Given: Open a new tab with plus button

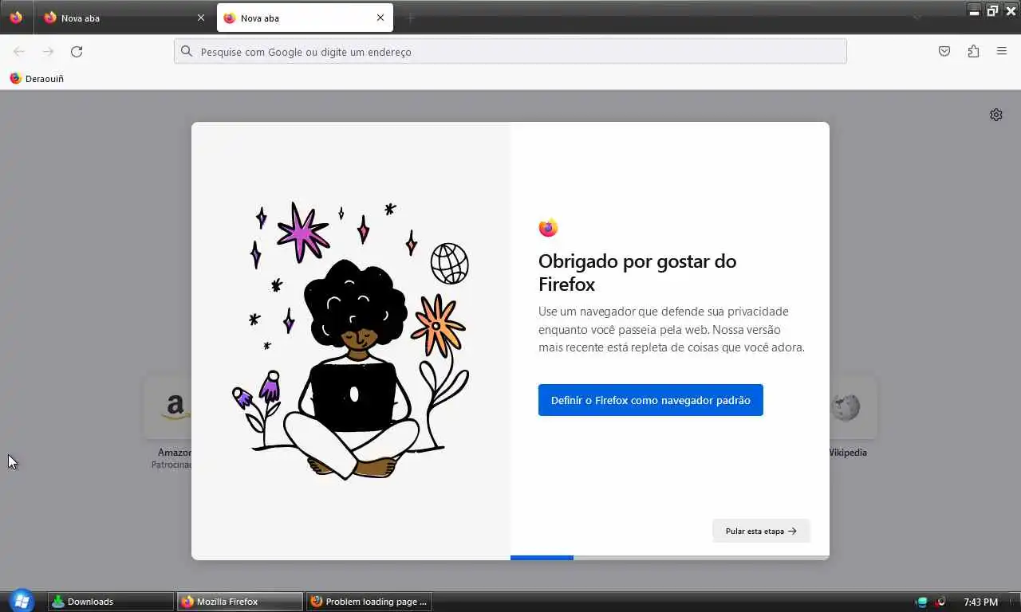Looking at the screenshot, I should 412,18.
